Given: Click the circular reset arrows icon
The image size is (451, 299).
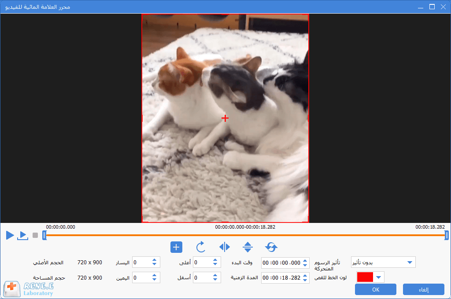Looking at the screenshot, I should click(271, 247).
